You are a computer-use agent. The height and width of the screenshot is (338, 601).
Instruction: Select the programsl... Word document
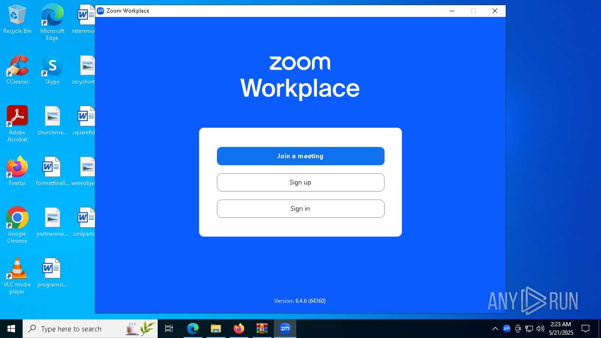52,273
